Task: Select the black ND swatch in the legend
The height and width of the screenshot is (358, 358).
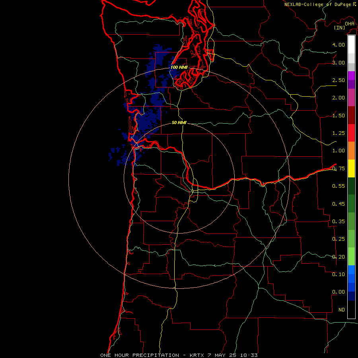Action: [x=351, y=309]
